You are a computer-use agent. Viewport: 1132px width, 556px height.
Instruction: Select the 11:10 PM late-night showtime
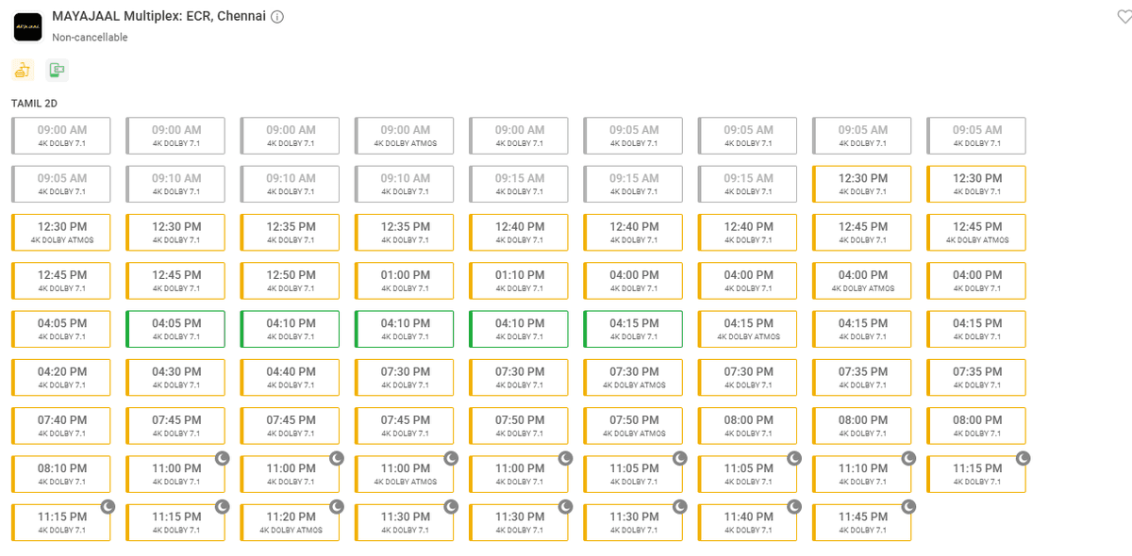862,474
